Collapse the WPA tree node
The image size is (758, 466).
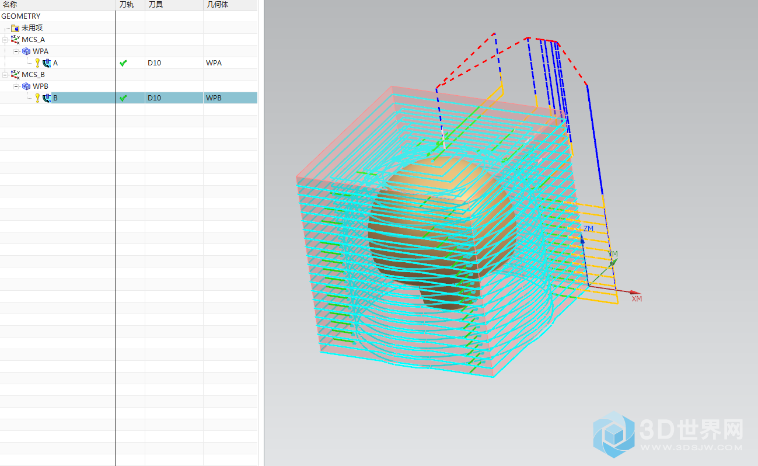[16, 51]
